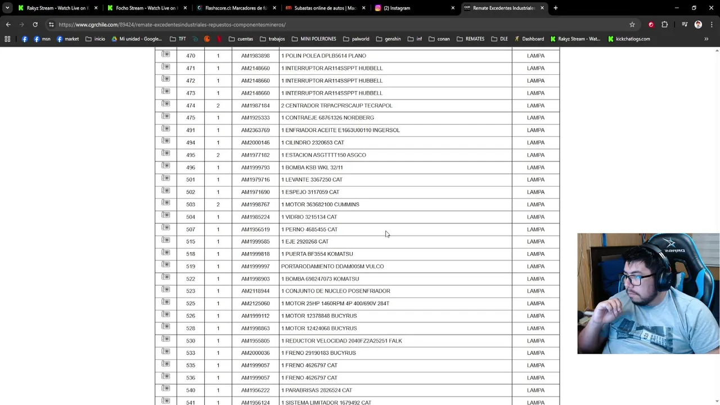Image resolution: width=720 pixels, height=405 pixels.
Task: Open Netflix bookmark icon
Action: [x=219, y=39]
